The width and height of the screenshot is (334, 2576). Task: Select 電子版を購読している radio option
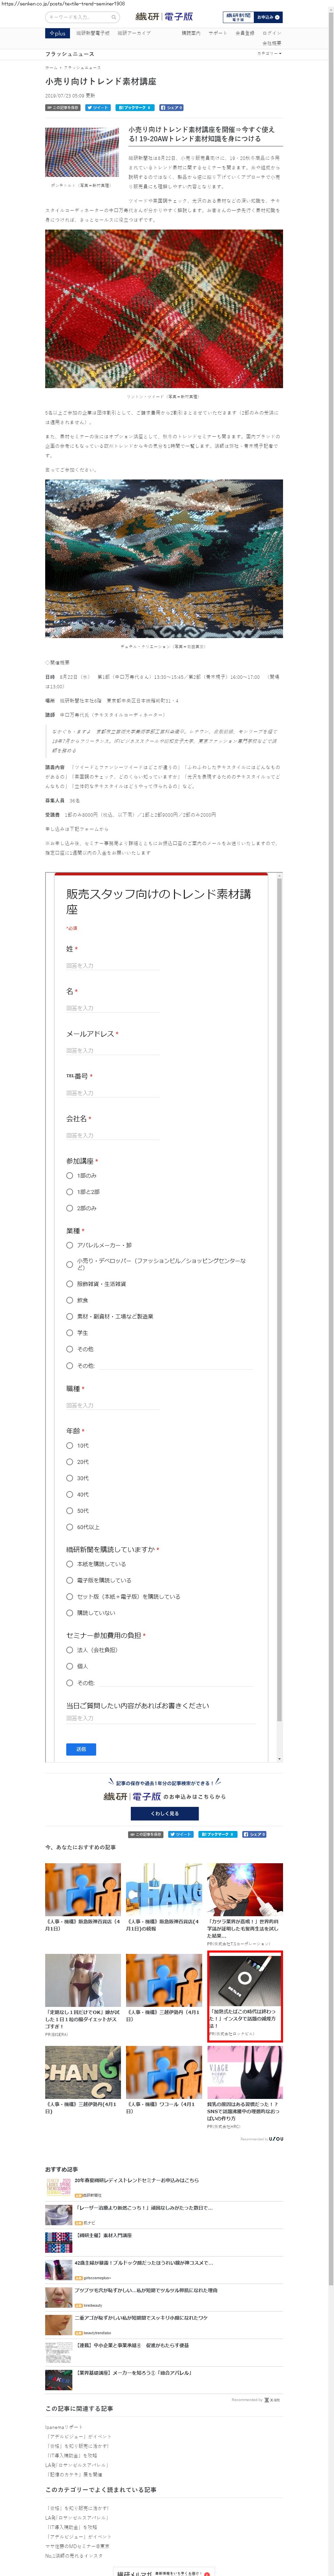[x=70, y=1580]
